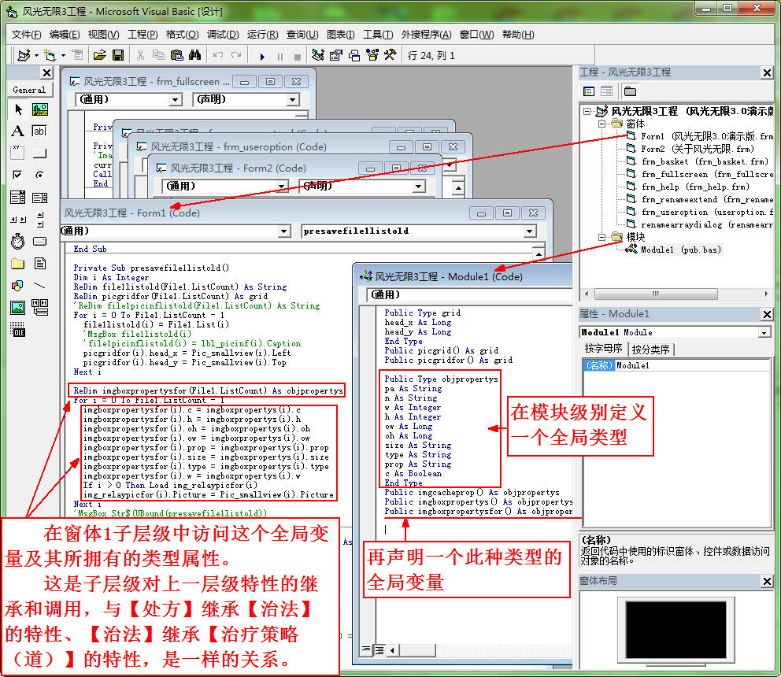Screen dimensions: 781x677
Task: Select the Timer control in the toolbox
Action: (x=17, y=242)
